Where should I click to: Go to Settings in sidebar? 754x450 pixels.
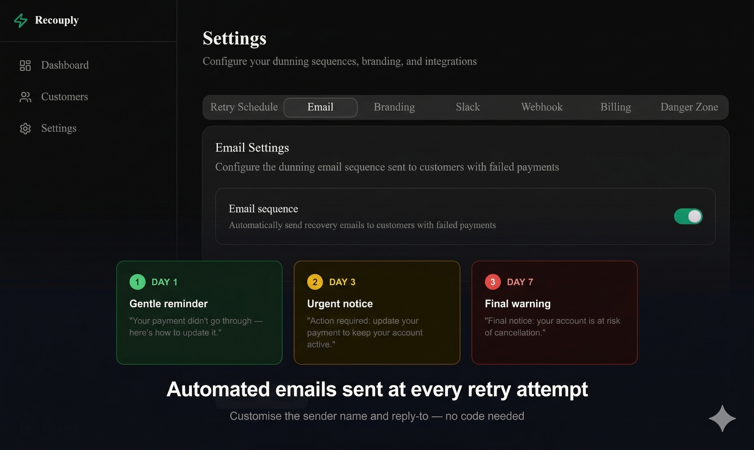[x=59, y=128]
